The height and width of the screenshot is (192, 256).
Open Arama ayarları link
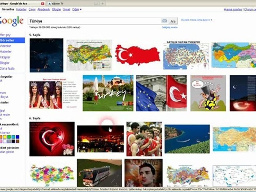point(233,10)
